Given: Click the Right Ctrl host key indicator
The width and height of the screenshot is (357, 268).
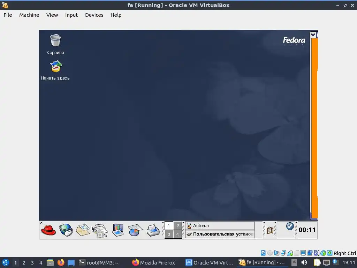Looking at the screenshot, I should tap(345, 253).
